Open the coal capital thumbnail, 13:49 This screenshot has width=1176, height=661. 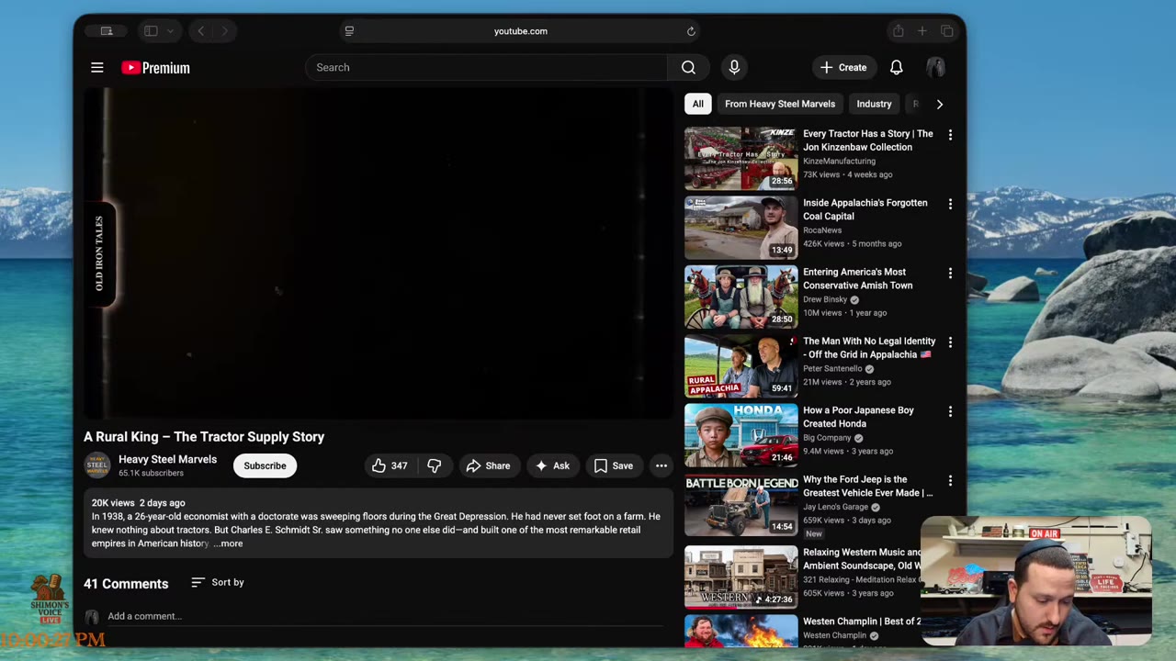(x=741, y=228)
